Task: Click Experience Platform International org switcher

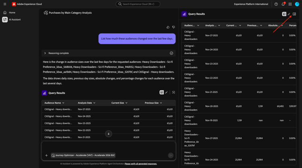Action: pyautogui.click(x=251, y=4)
